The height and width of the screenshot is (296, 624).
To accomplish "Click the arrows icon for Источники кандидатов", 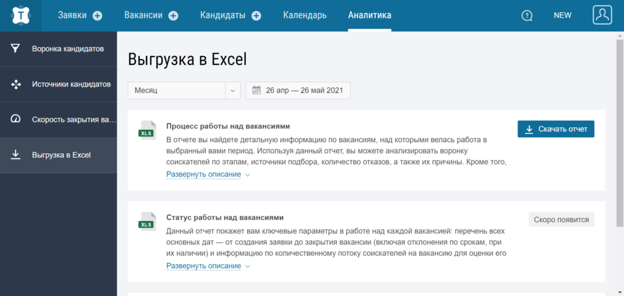I will point(16,84).
